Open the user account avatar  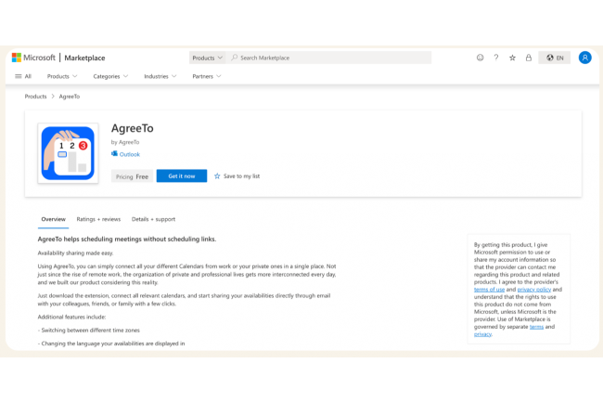(584, 58)
